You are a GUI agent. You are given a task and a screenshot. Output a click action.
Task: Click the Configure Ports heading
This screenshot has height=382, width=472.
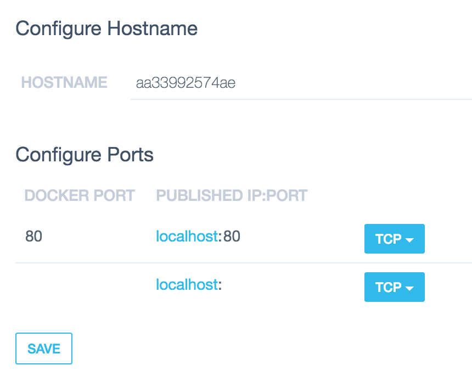(x=85, y=155)
